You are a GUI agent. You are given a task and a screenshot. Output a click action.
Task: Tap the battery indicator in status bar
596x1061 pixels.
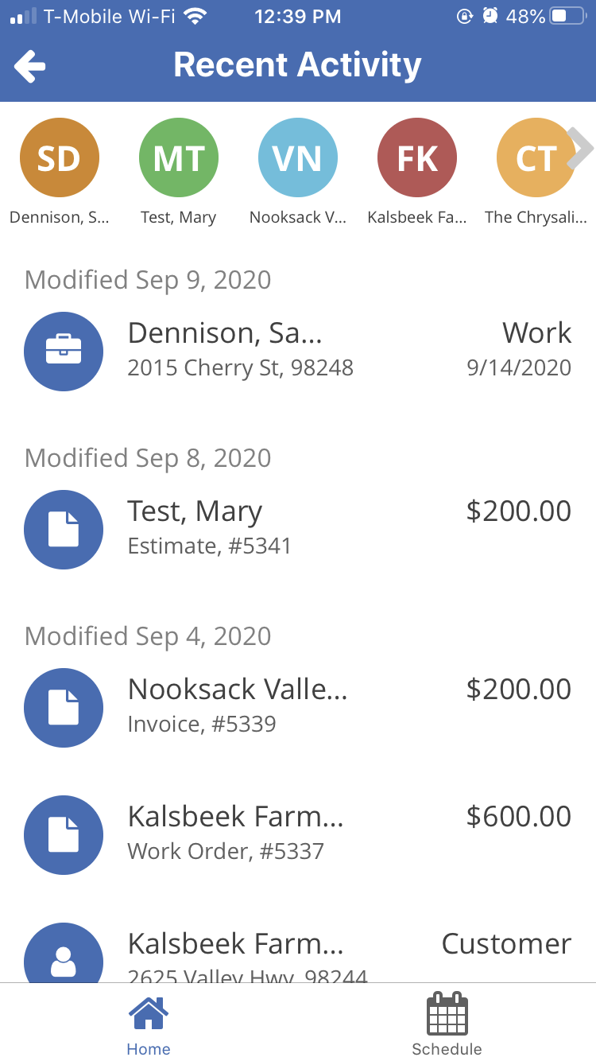(x=567, y=16)
